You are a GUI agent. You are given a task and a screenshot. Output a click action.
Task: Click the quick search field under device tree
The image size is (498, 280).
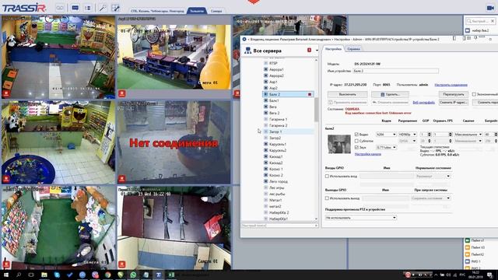[x=279, y=226]
